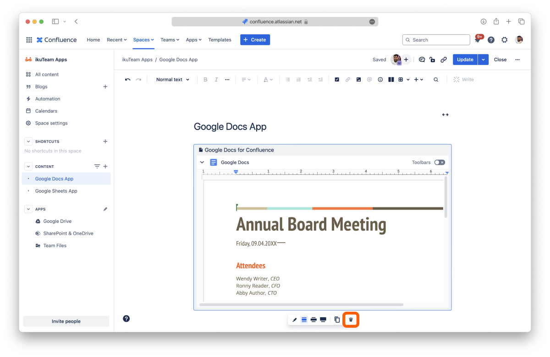Open find and replace magnifier
Screen dimensions: 550x357
pos(436,80)
